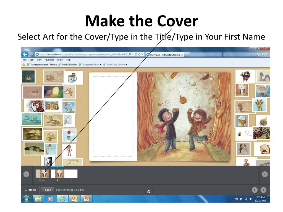
Task: Select the Cover thumbnail in the page strip
Action: pos(42,174)
